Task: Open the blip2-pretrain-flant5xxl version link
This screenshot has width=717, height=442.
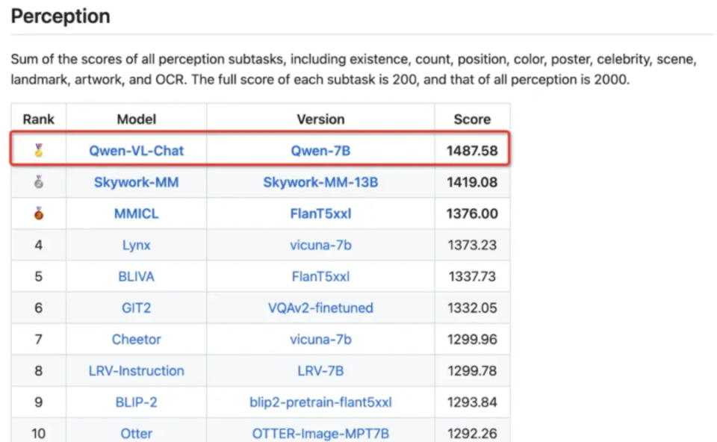Action: (320, 402)
